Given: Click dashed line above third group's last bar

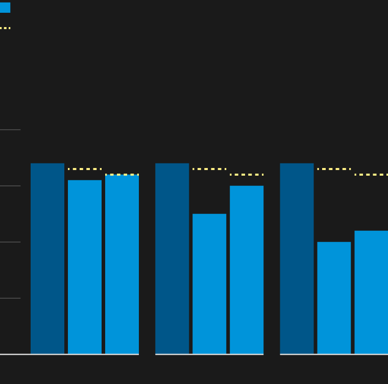Looking at the screenshot, I should pos(371,175).
